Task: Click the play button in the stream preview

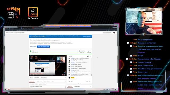Action: pyautogui.click(x=31, y=75)
